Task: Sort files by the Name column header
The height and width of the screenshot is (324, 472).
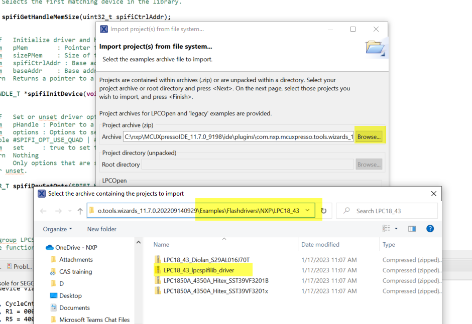Action: tap(161, 244)
